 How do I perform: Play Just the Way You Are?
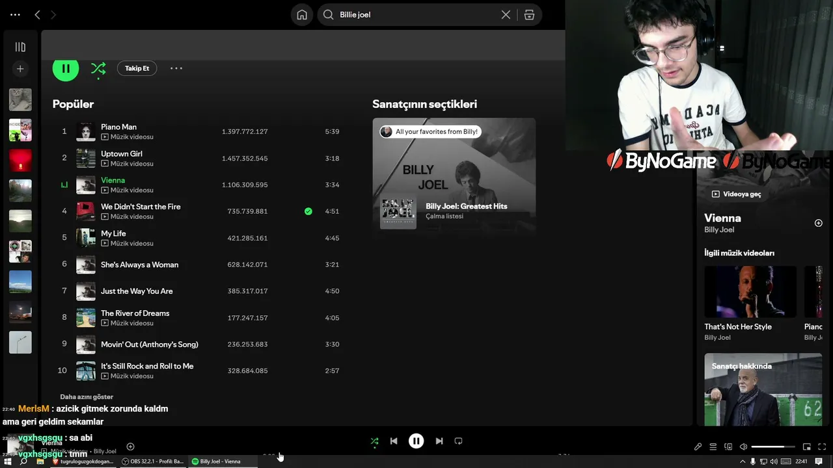(137, 291)
